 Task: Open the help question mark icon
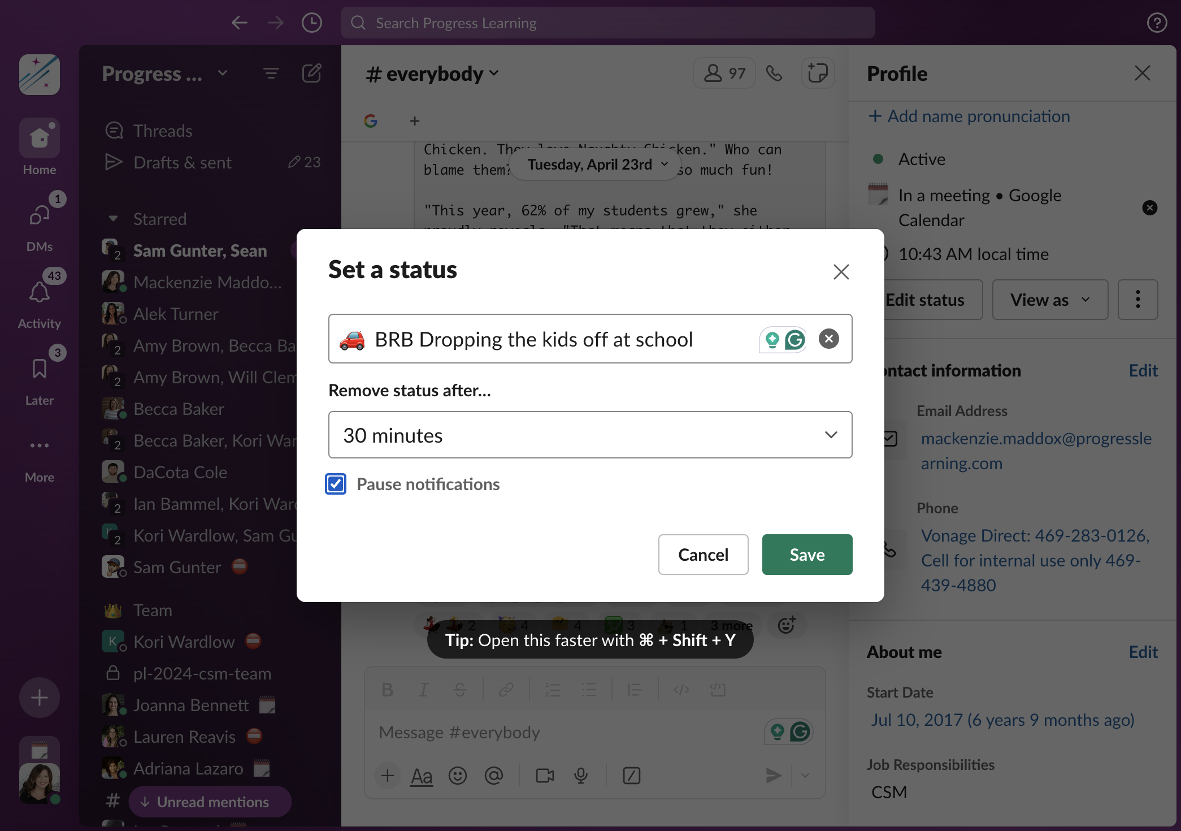pyautogui.click(x=1157, y=23)
